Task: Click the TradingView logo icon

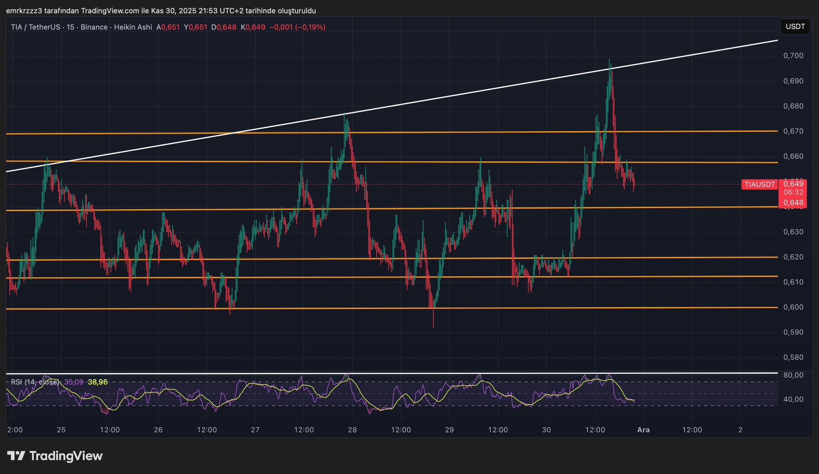Action: [16, 456]
